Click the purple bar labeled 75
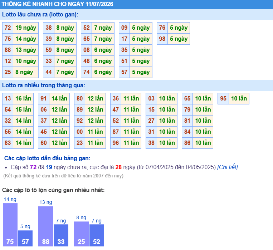Image resolution: width=273 pixels, height=250 pixels. [10, 225]
